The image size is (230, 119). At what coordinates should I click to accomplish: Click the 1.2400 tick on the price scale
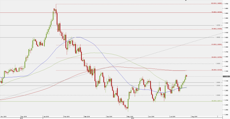226,114
